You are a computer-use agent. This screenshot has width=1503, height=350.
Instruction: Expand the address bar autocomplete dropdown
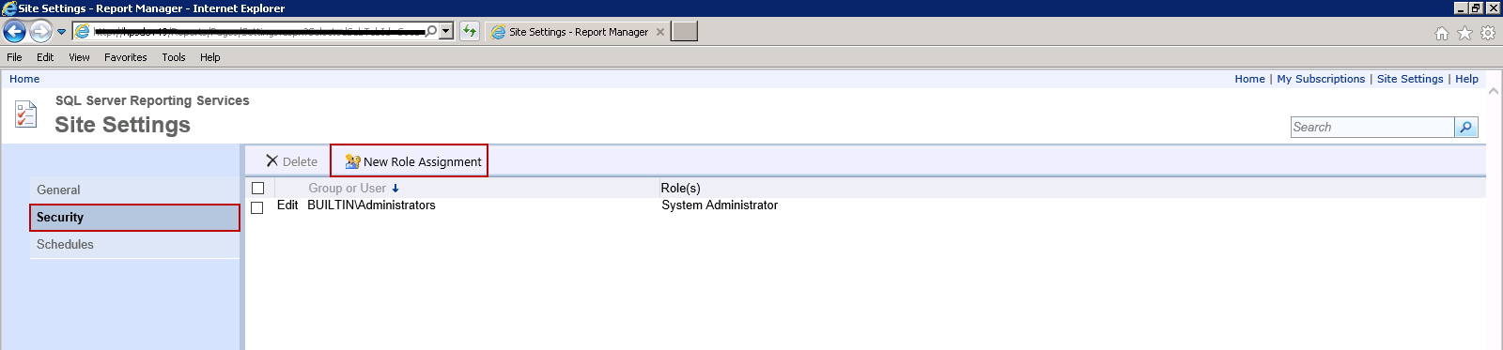[x=446, y=31]
